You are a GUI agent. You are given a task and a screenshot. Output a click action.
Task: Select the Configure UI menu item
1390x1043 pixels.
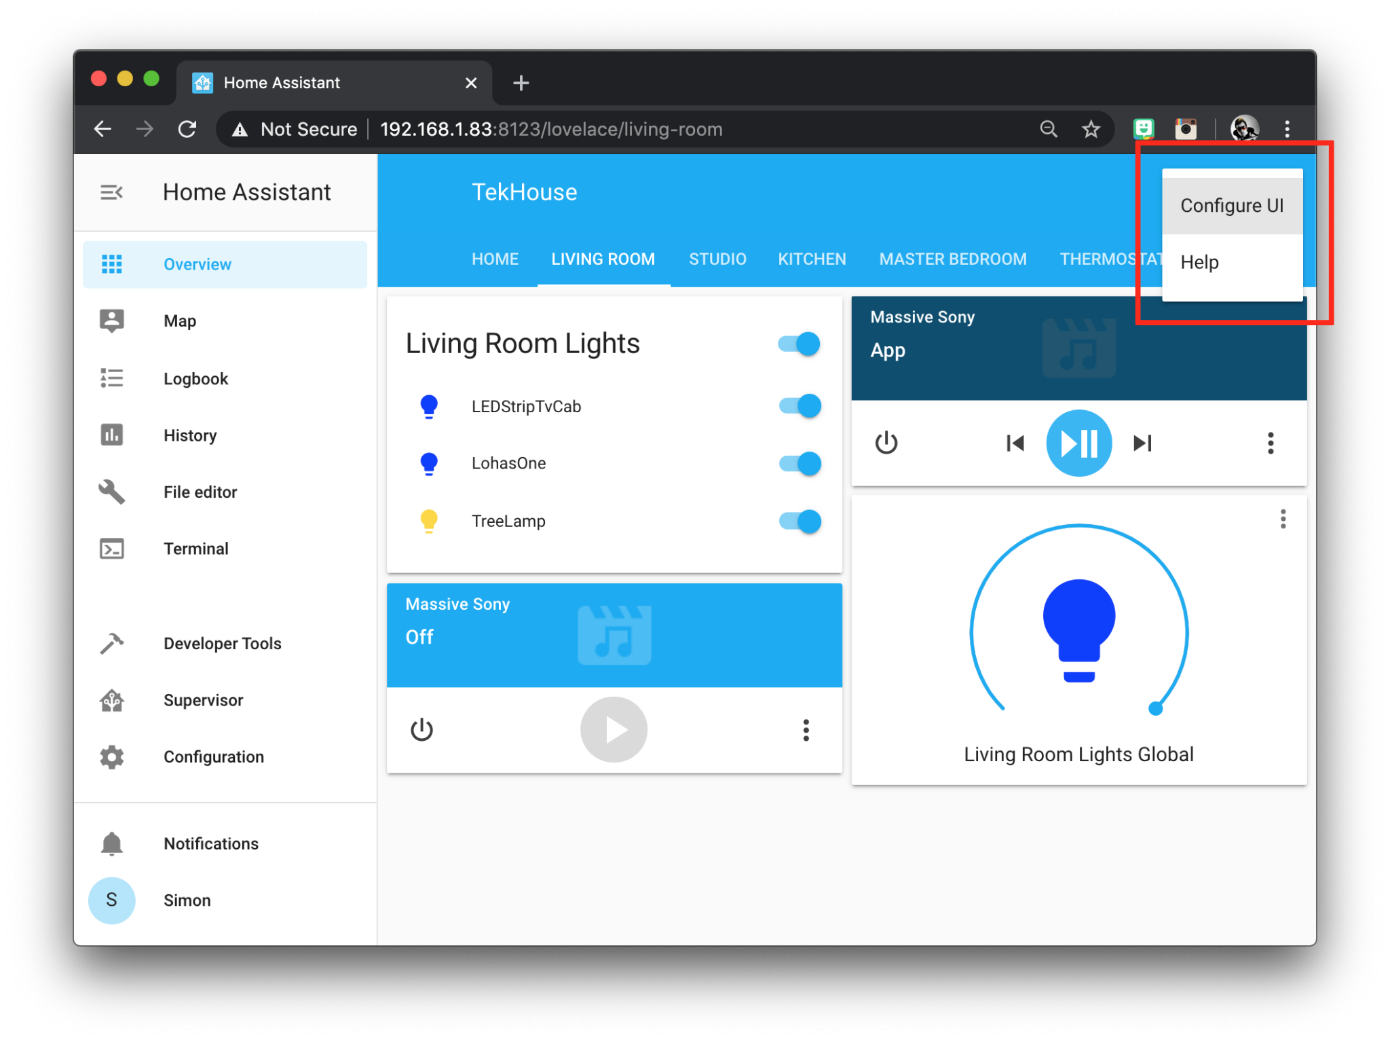pyautogui.click(x=1233, y=206)
